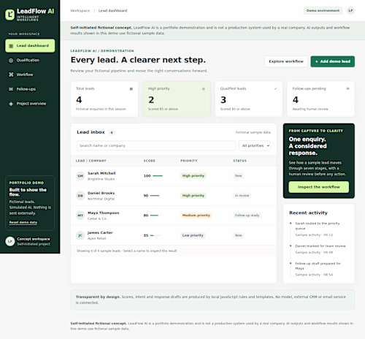The image size is (365, 339).
Task: Open the James Carter lead name
Action: [x=100, y=233]
